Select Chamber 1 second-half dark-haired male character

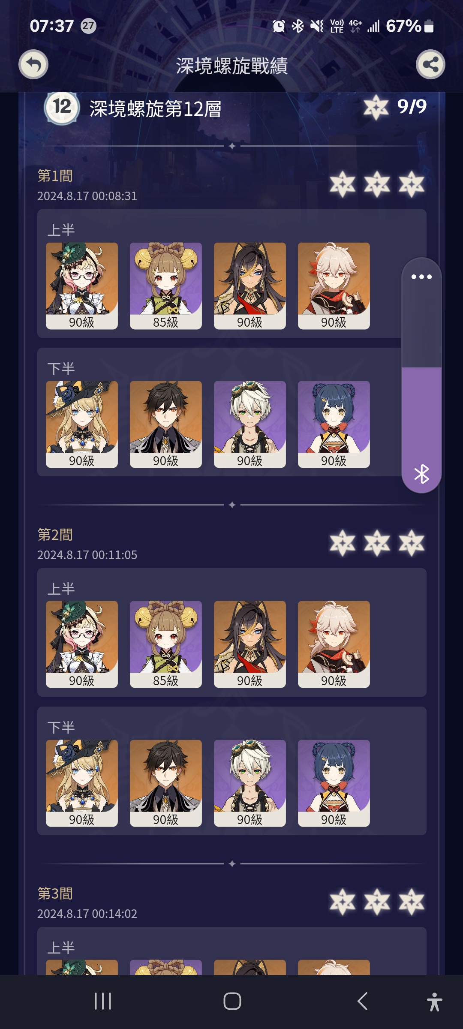166,424
